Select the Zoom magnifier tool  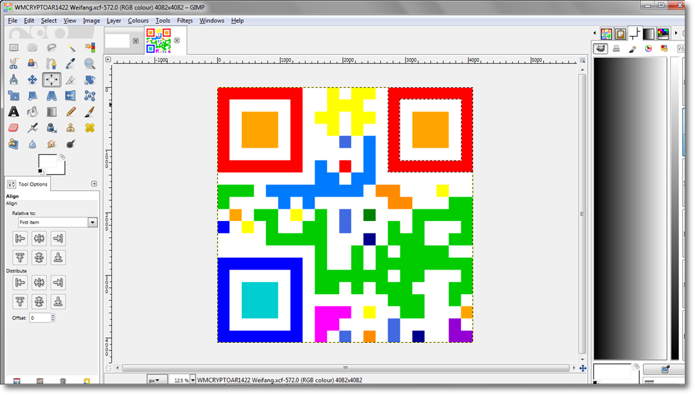89,64
